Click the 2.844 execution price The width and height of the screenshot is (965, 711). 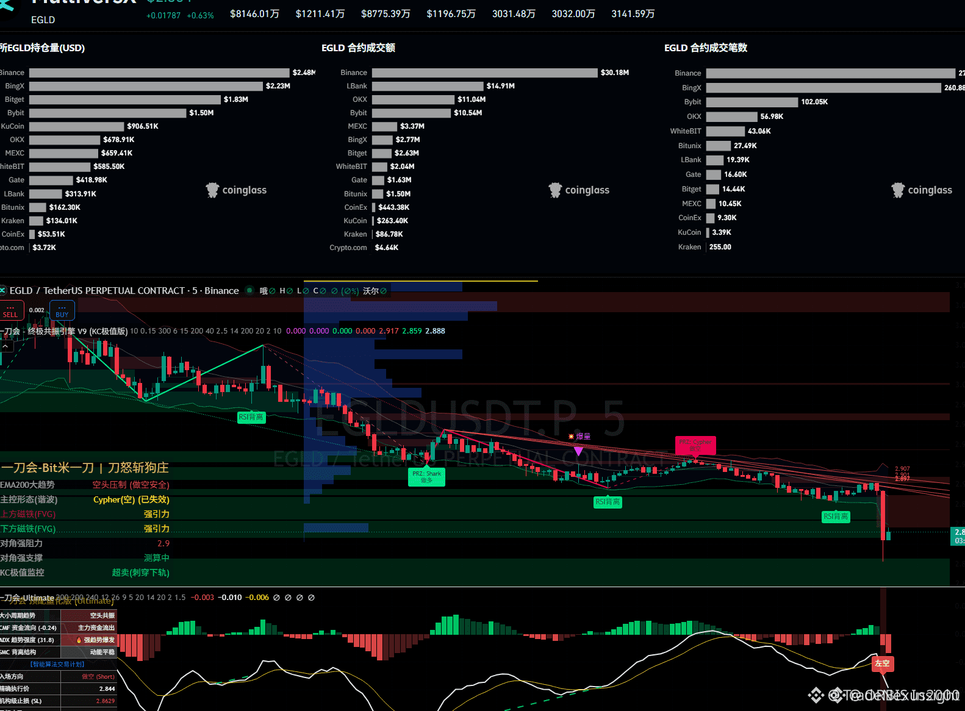(x=107, y=689)
